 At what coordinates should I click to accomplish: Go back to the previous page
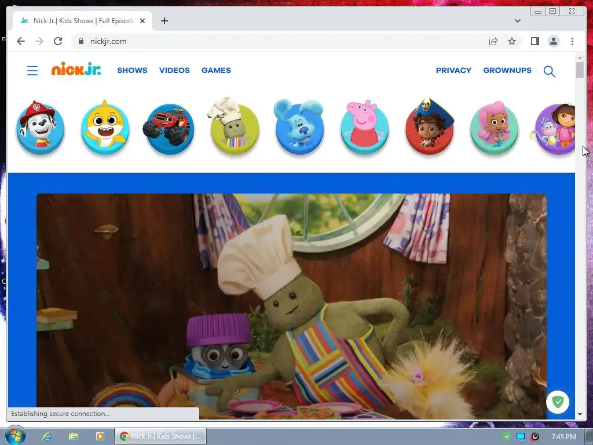pyautogui.click(x=21, y=41)
